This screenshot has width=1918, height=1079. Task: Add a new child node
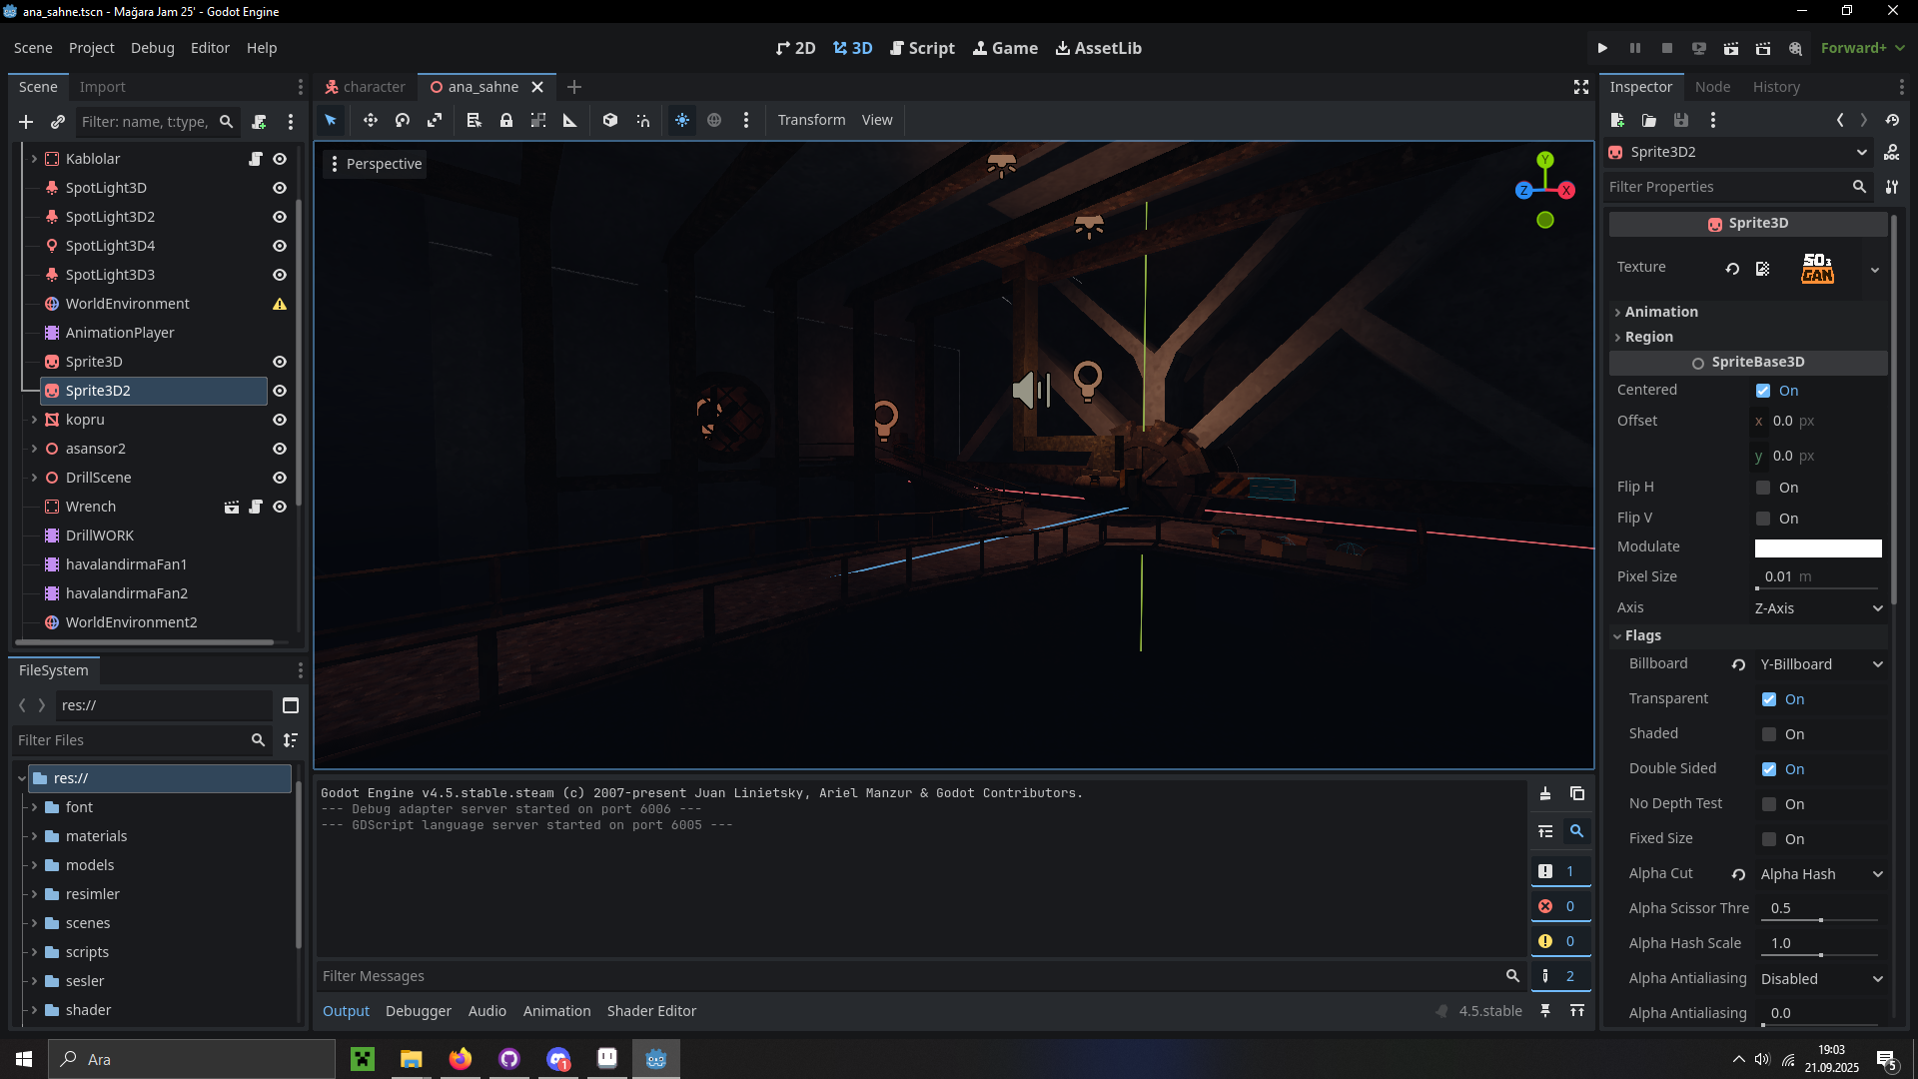click(x=26, y=122)
